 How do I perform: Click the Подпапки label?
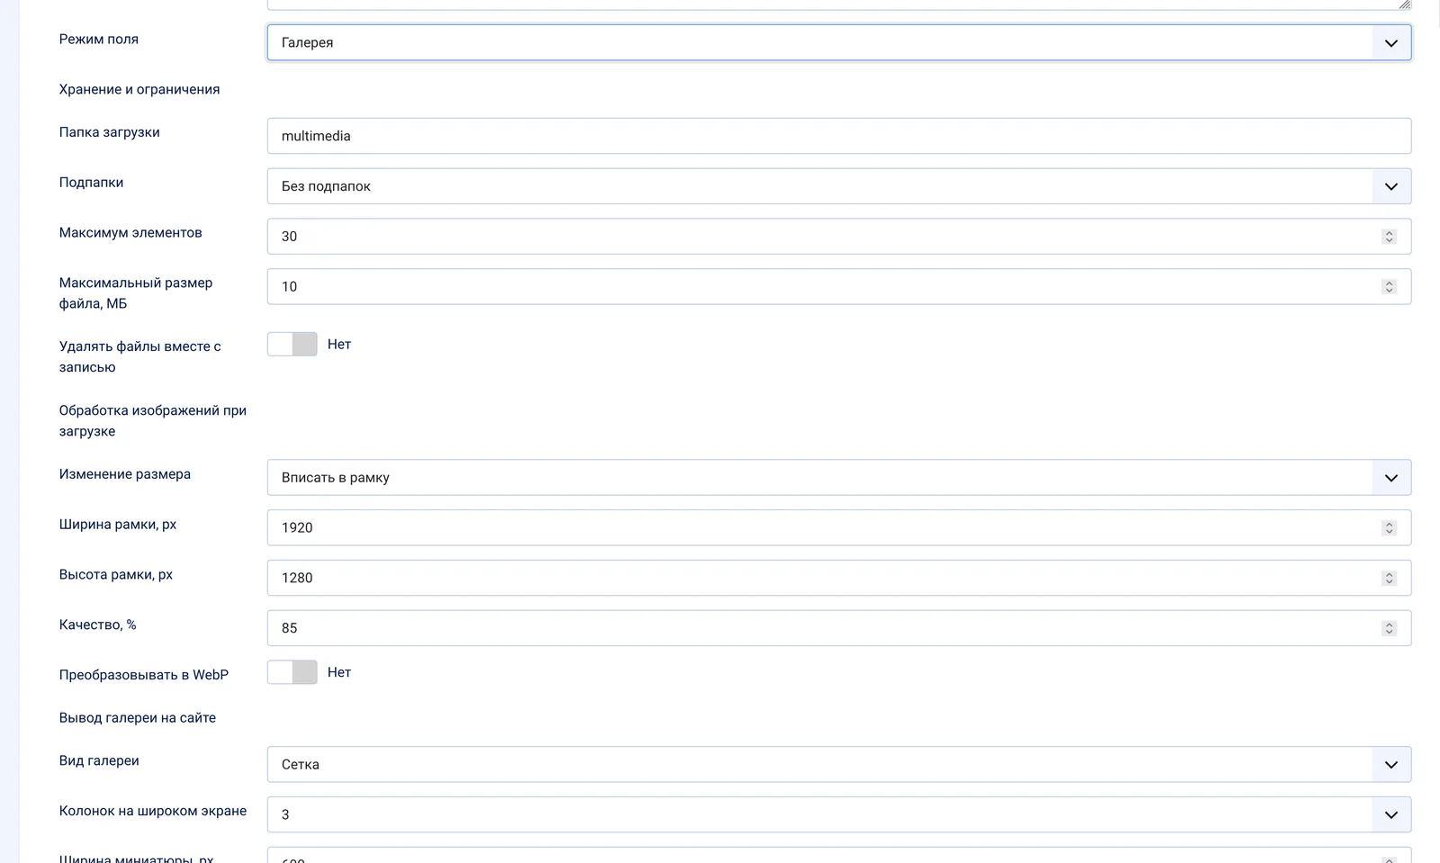pyautogui.click(x=92, y=182)
